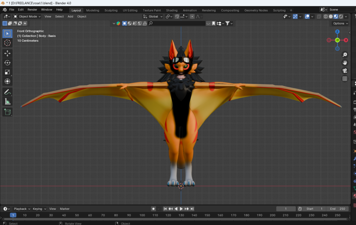Toggle auto keying record button
The width and height of the screenshot is (356, 225).
(x=153, y=209)
